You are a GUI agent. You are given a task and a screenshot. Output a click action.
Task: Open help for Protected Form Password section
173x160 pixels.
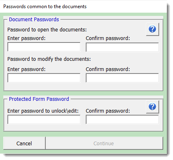click(153, 107)
